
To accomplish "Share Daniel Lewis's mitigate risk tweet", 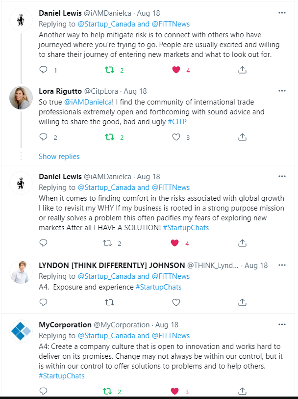I will 242,70.
